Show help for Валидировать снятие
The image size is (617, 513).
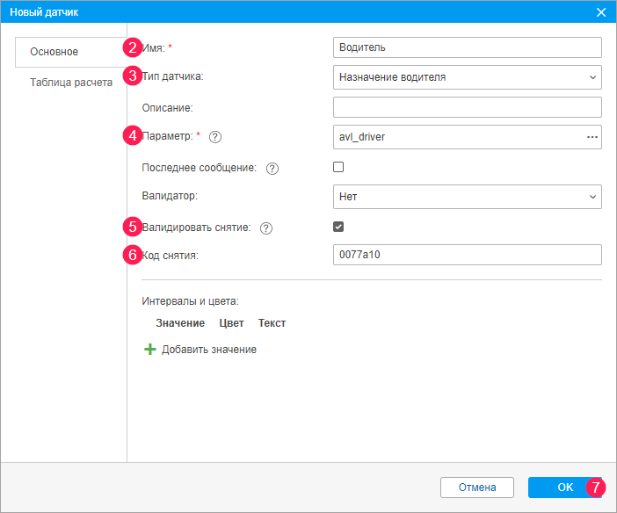[x=266, y=228]
